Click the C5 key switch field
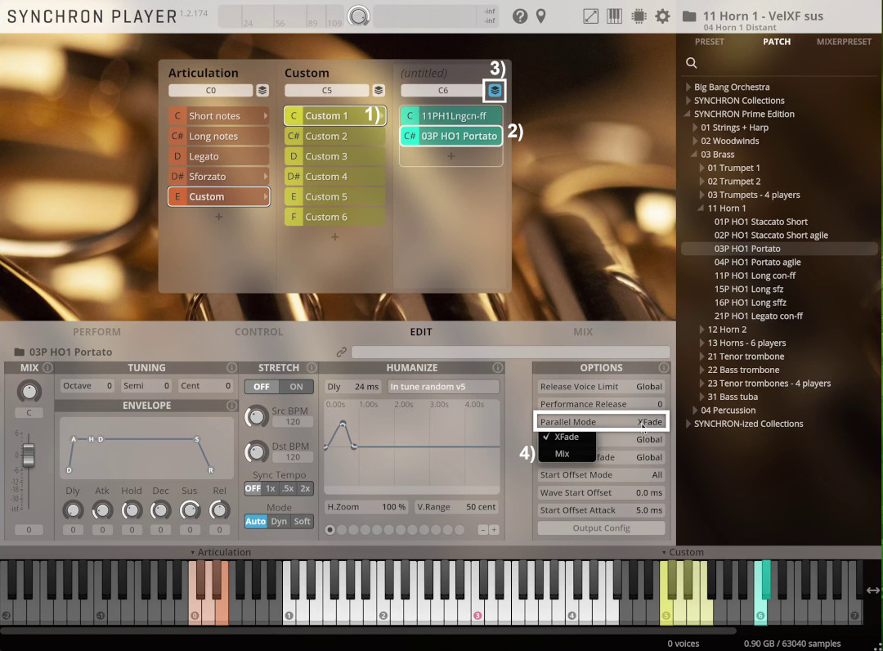 326,90
